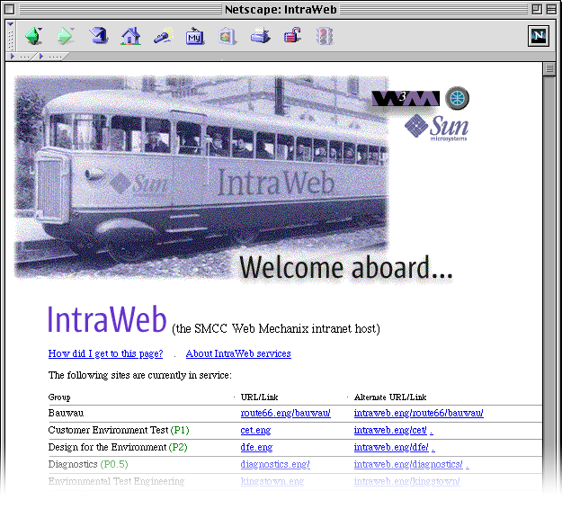The height and width of the screenshot is (509, 562).
Task: Print the page using the printer icon
Action: click(260, 36)
